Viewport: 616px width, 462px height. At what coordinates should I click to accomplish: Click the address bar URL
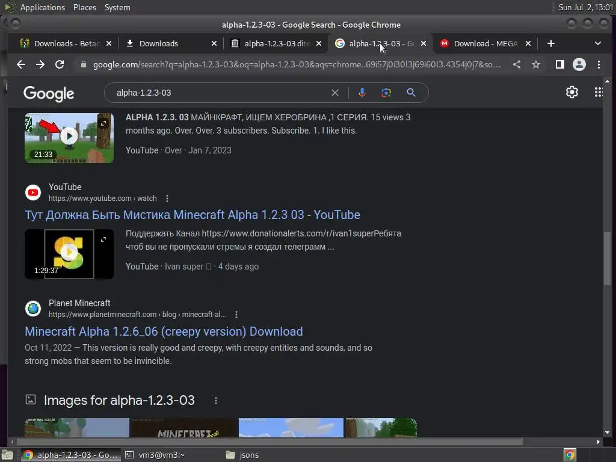(297, 64)
